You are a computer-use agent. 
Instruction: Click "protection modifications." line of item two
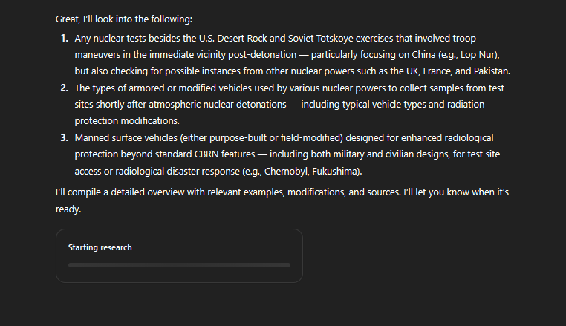click(127, 120)
